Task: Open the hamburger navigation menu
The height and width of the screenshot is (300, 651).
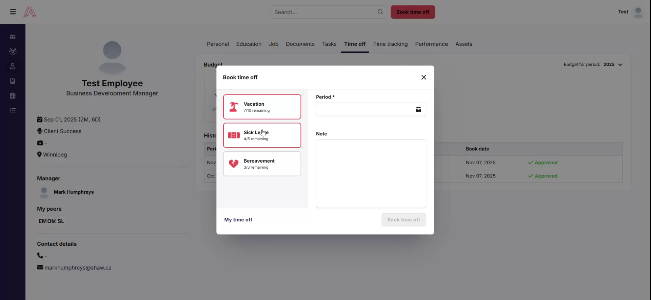Action: [x=13, y=12]
